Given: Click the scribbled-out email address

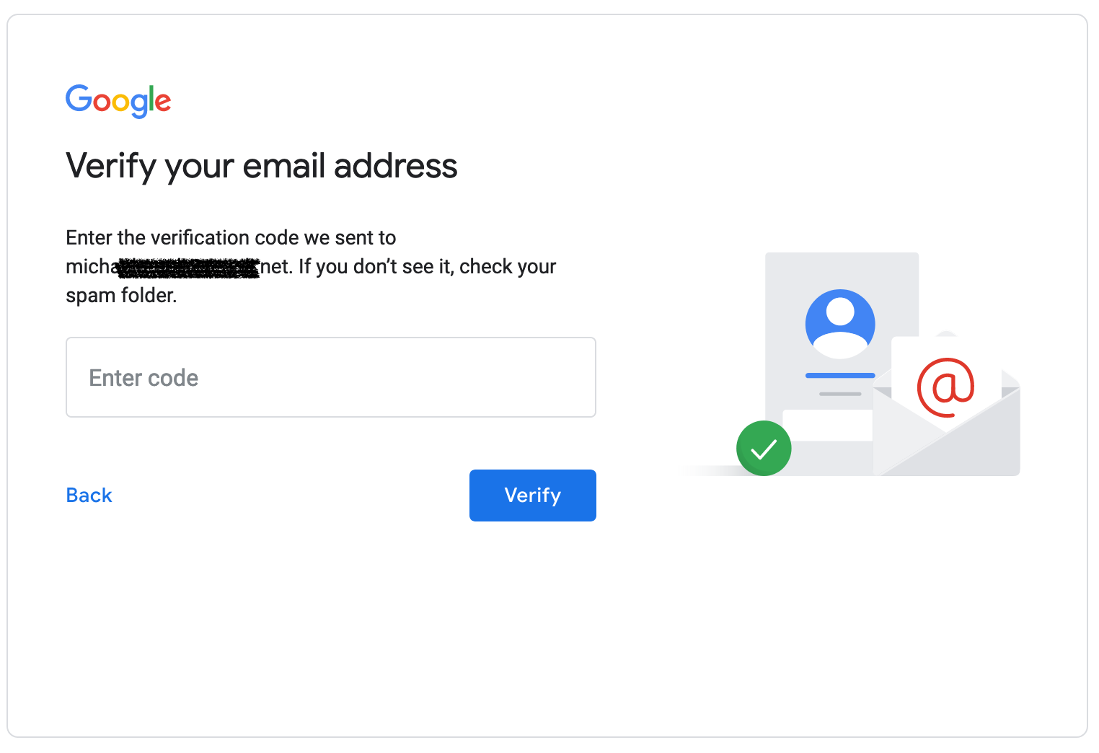Looking at the screenshot, I should pyautogui.click(x=189, y=268).
